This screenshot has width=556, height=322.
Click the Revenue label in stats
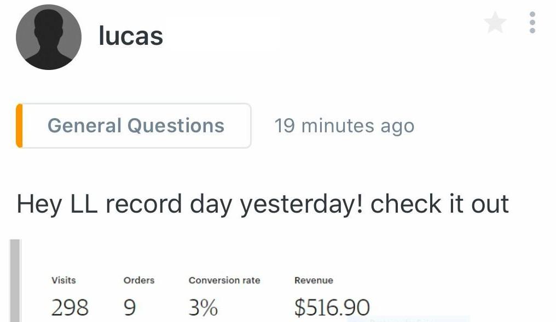coord(314,280)
